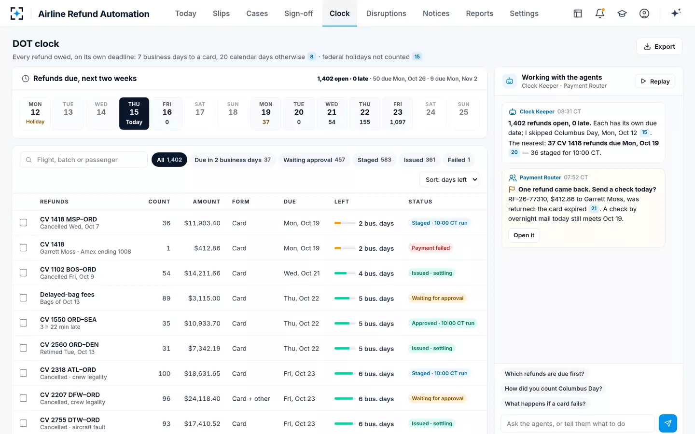Image resolution: width=695 pixels, height=434 pixels.
Task: Select the CV 1418 MSP–ORD row checkbox
Action: (23, 223)
